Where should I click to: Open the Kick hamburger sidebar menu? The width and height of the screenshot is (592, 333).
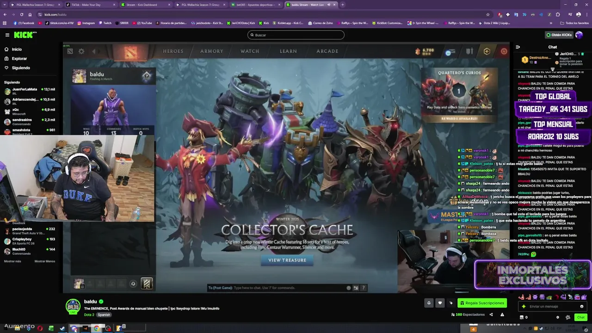click(7, 35)
